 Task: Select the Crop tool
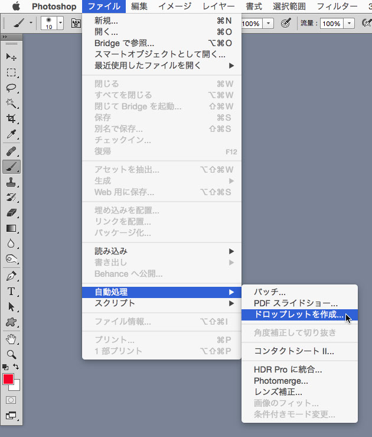tap(11, 118)
